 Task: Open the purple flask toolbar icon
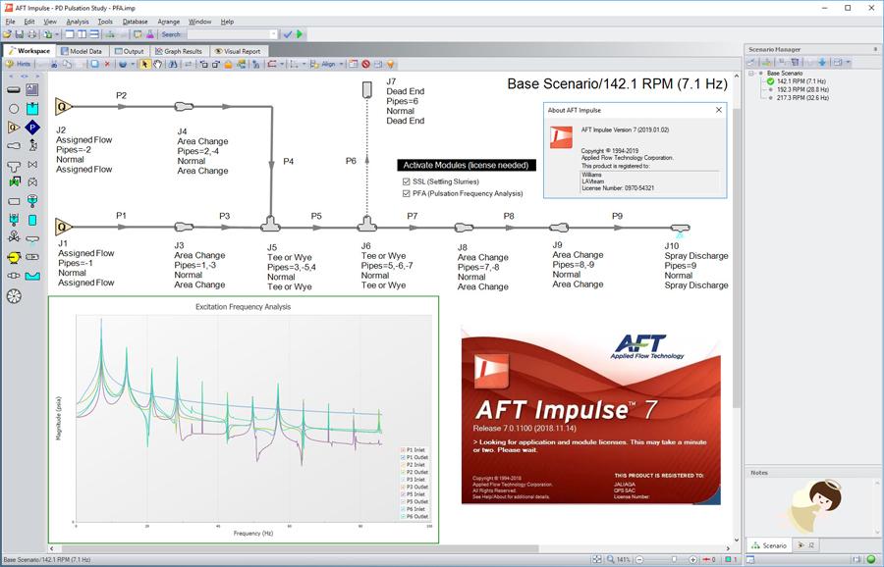point(150,34)
